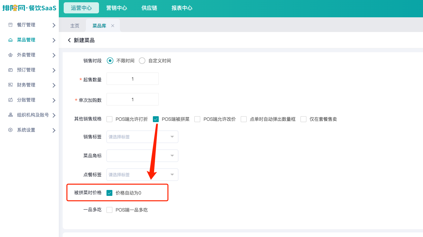The image size is (423, 237).
Task: Enable the POS端允许改价 checkbox
Action: pyautogui.click(x=197, y=119)
